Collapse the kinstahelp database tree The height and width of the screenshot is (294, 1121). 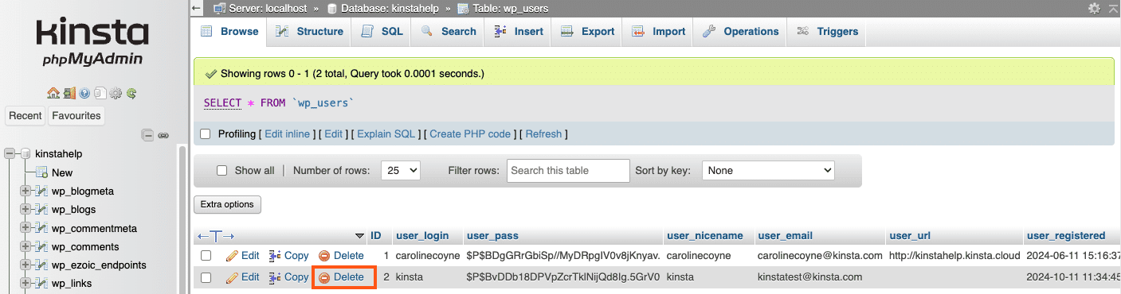click(10, 153)
